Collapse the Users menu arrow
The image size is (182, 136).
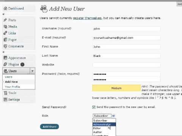point(32,71)
